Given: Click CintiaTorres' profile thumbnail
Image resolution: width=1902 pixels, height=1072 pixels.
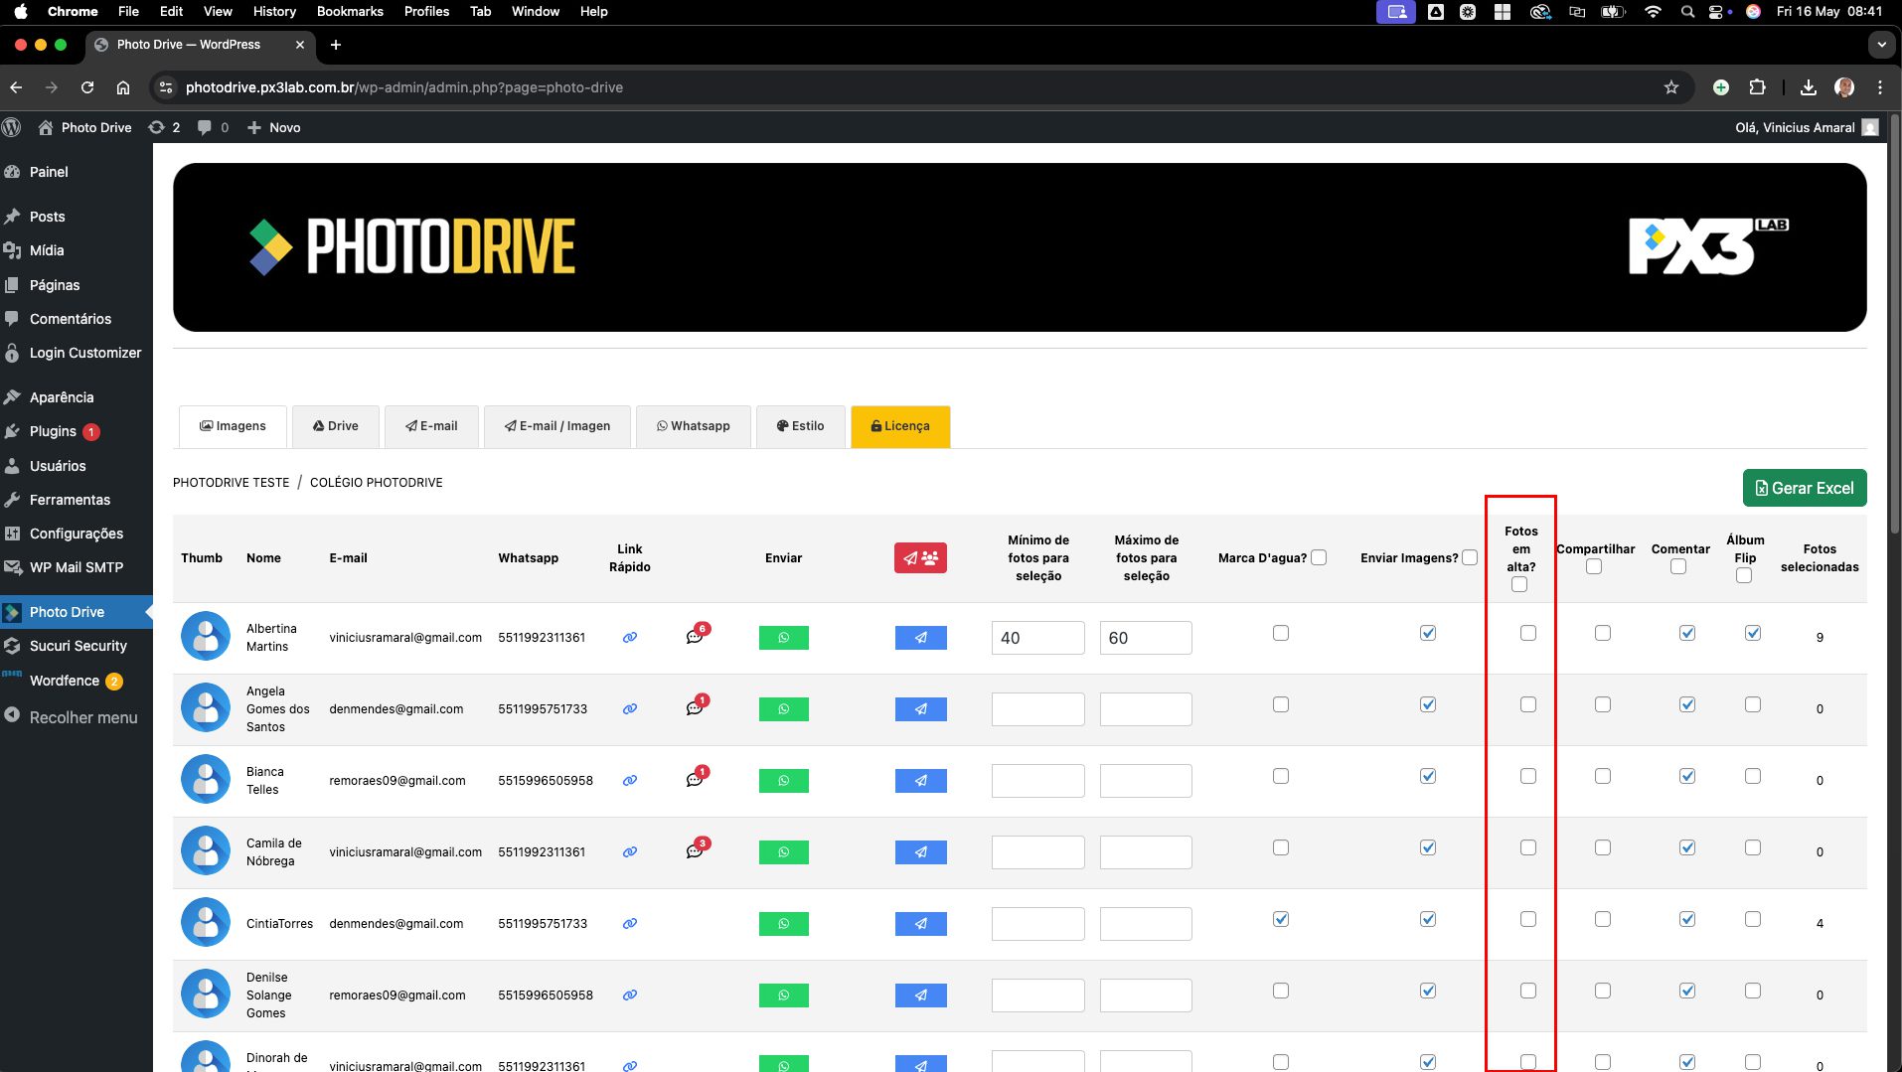Looking at the screenshot, I should coord(206,923).
